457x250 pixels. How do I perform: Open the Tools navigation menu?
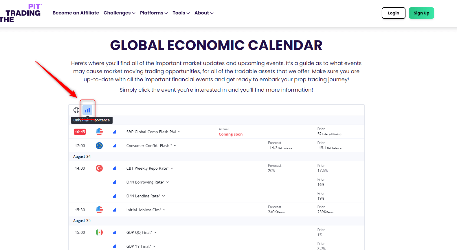(x=181, y=13)
